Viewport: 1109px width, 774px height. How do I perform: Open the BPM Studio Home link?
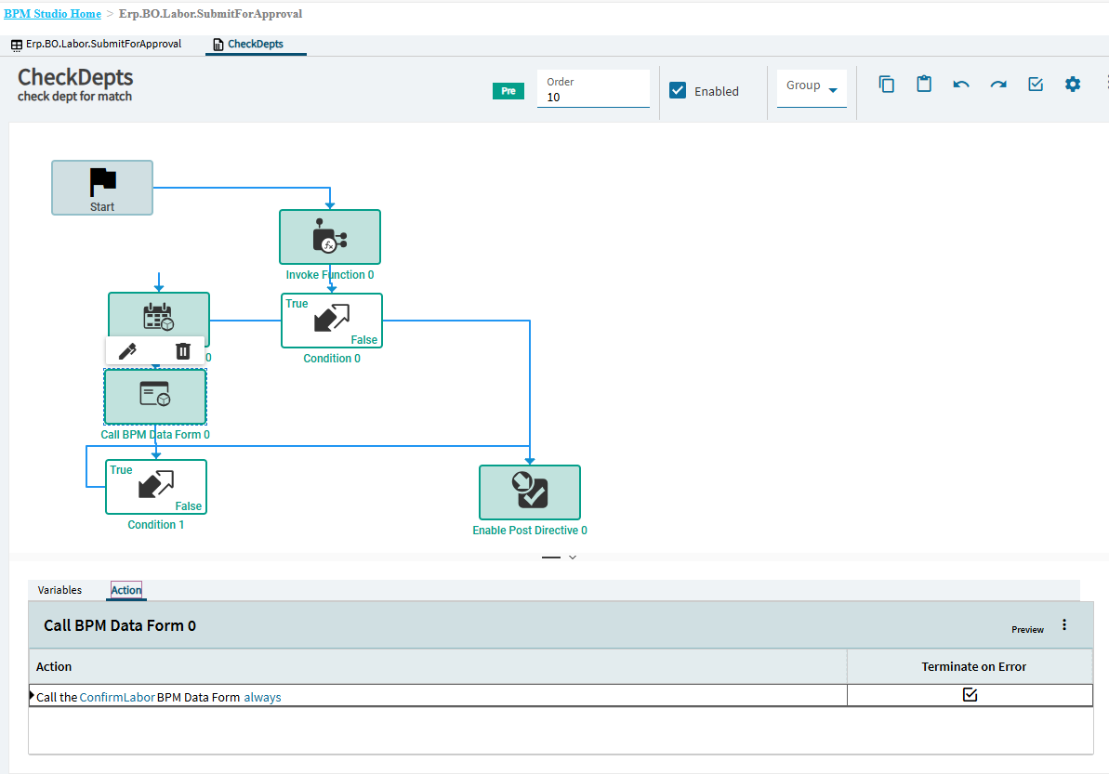click(52, 14)
